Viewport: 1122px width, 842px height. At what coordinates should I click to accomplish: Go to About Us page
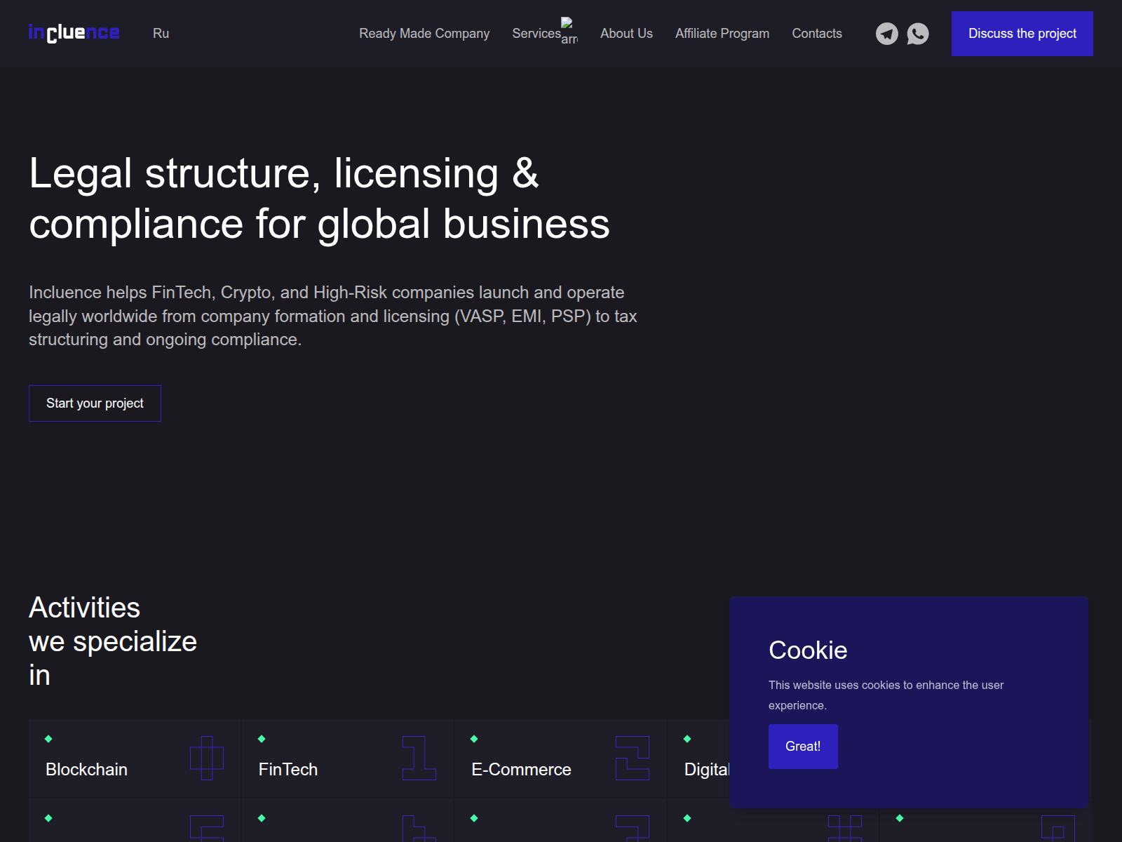626,34
